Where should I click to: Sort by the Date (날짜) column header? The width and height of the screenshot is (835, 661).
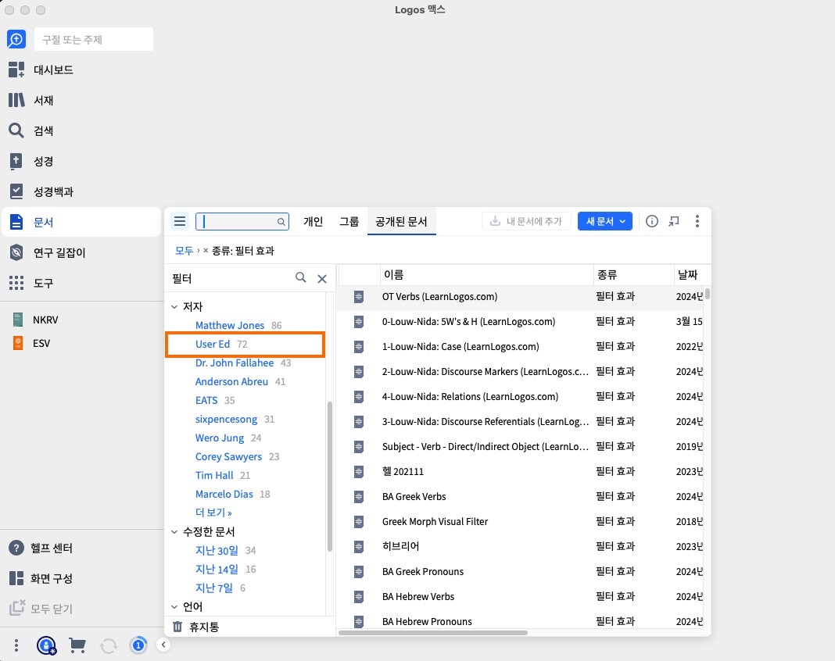click(x=692, y=274)
